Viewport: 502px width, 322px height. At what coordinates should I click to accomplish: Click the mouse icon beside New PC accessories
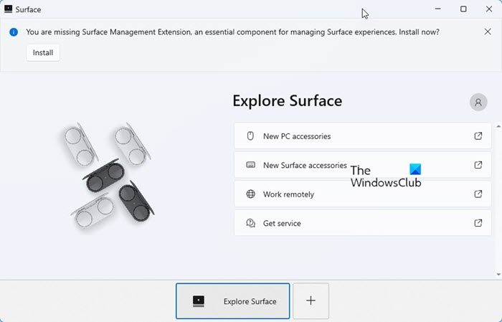[251, 136]
